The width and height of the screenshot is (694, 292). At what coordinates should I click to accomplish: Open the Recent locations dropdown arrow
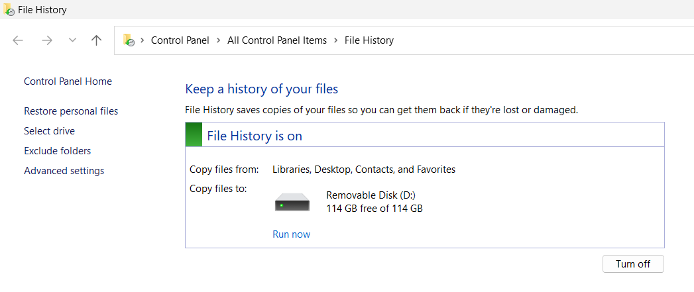click(x=72, y=40)
